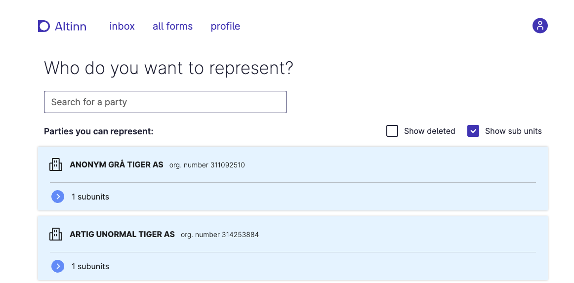Click building icon for ARTIG UNORMAL TIGER AS
The height and width of the screenshot is (283, 574).
[56, 234]
